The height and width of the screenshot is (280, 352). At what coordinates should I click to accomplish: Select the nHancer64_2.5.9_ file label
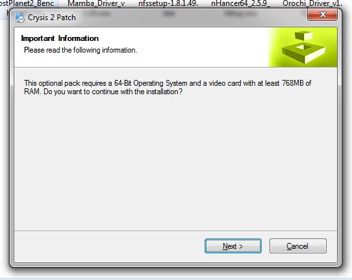[x=241, y=3]
